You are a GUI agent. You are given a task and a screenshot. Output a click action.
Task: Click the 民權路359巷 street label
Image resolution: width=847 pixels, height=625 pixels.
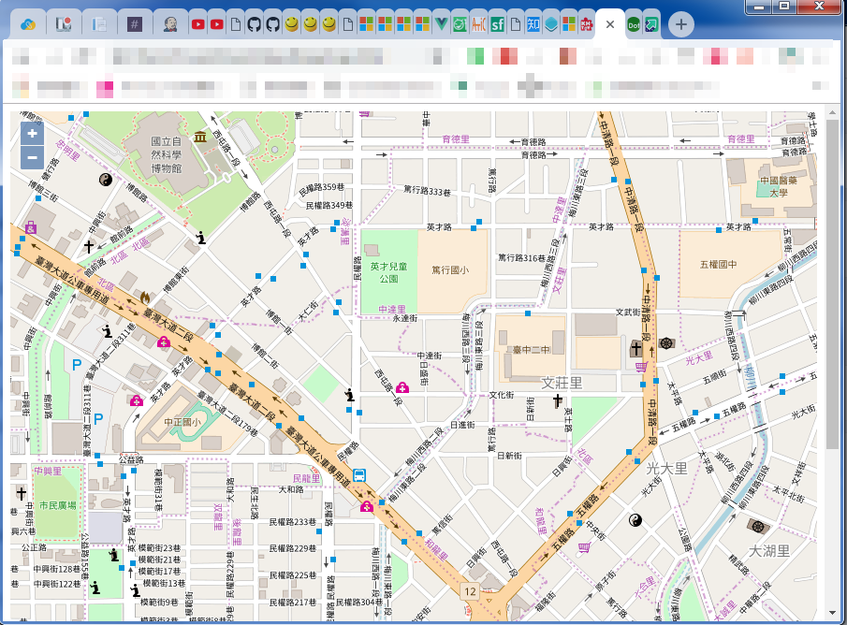tap(321, 188)
